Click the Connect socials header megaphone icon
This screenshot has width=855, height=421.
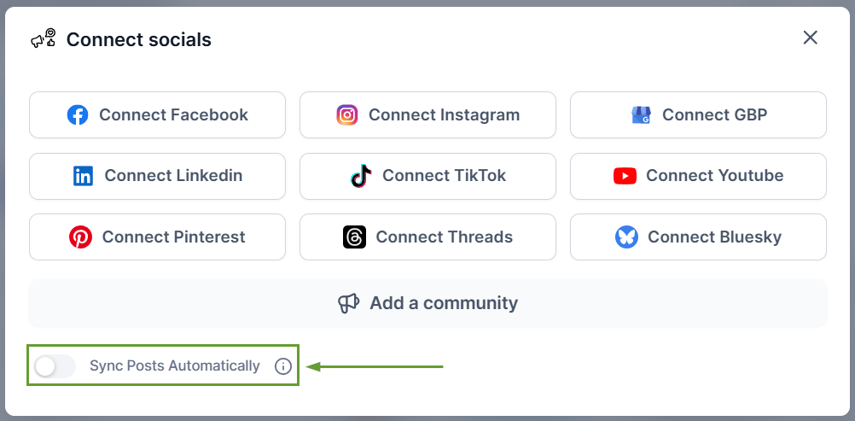(x=44, y=39)
